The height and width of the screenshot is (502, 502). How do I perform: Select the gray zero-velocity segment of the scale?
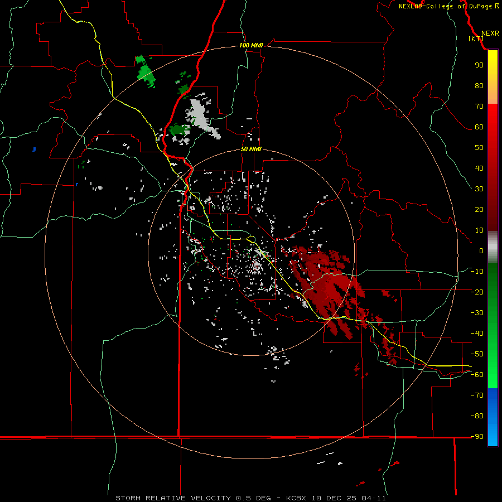coord(493,247)
